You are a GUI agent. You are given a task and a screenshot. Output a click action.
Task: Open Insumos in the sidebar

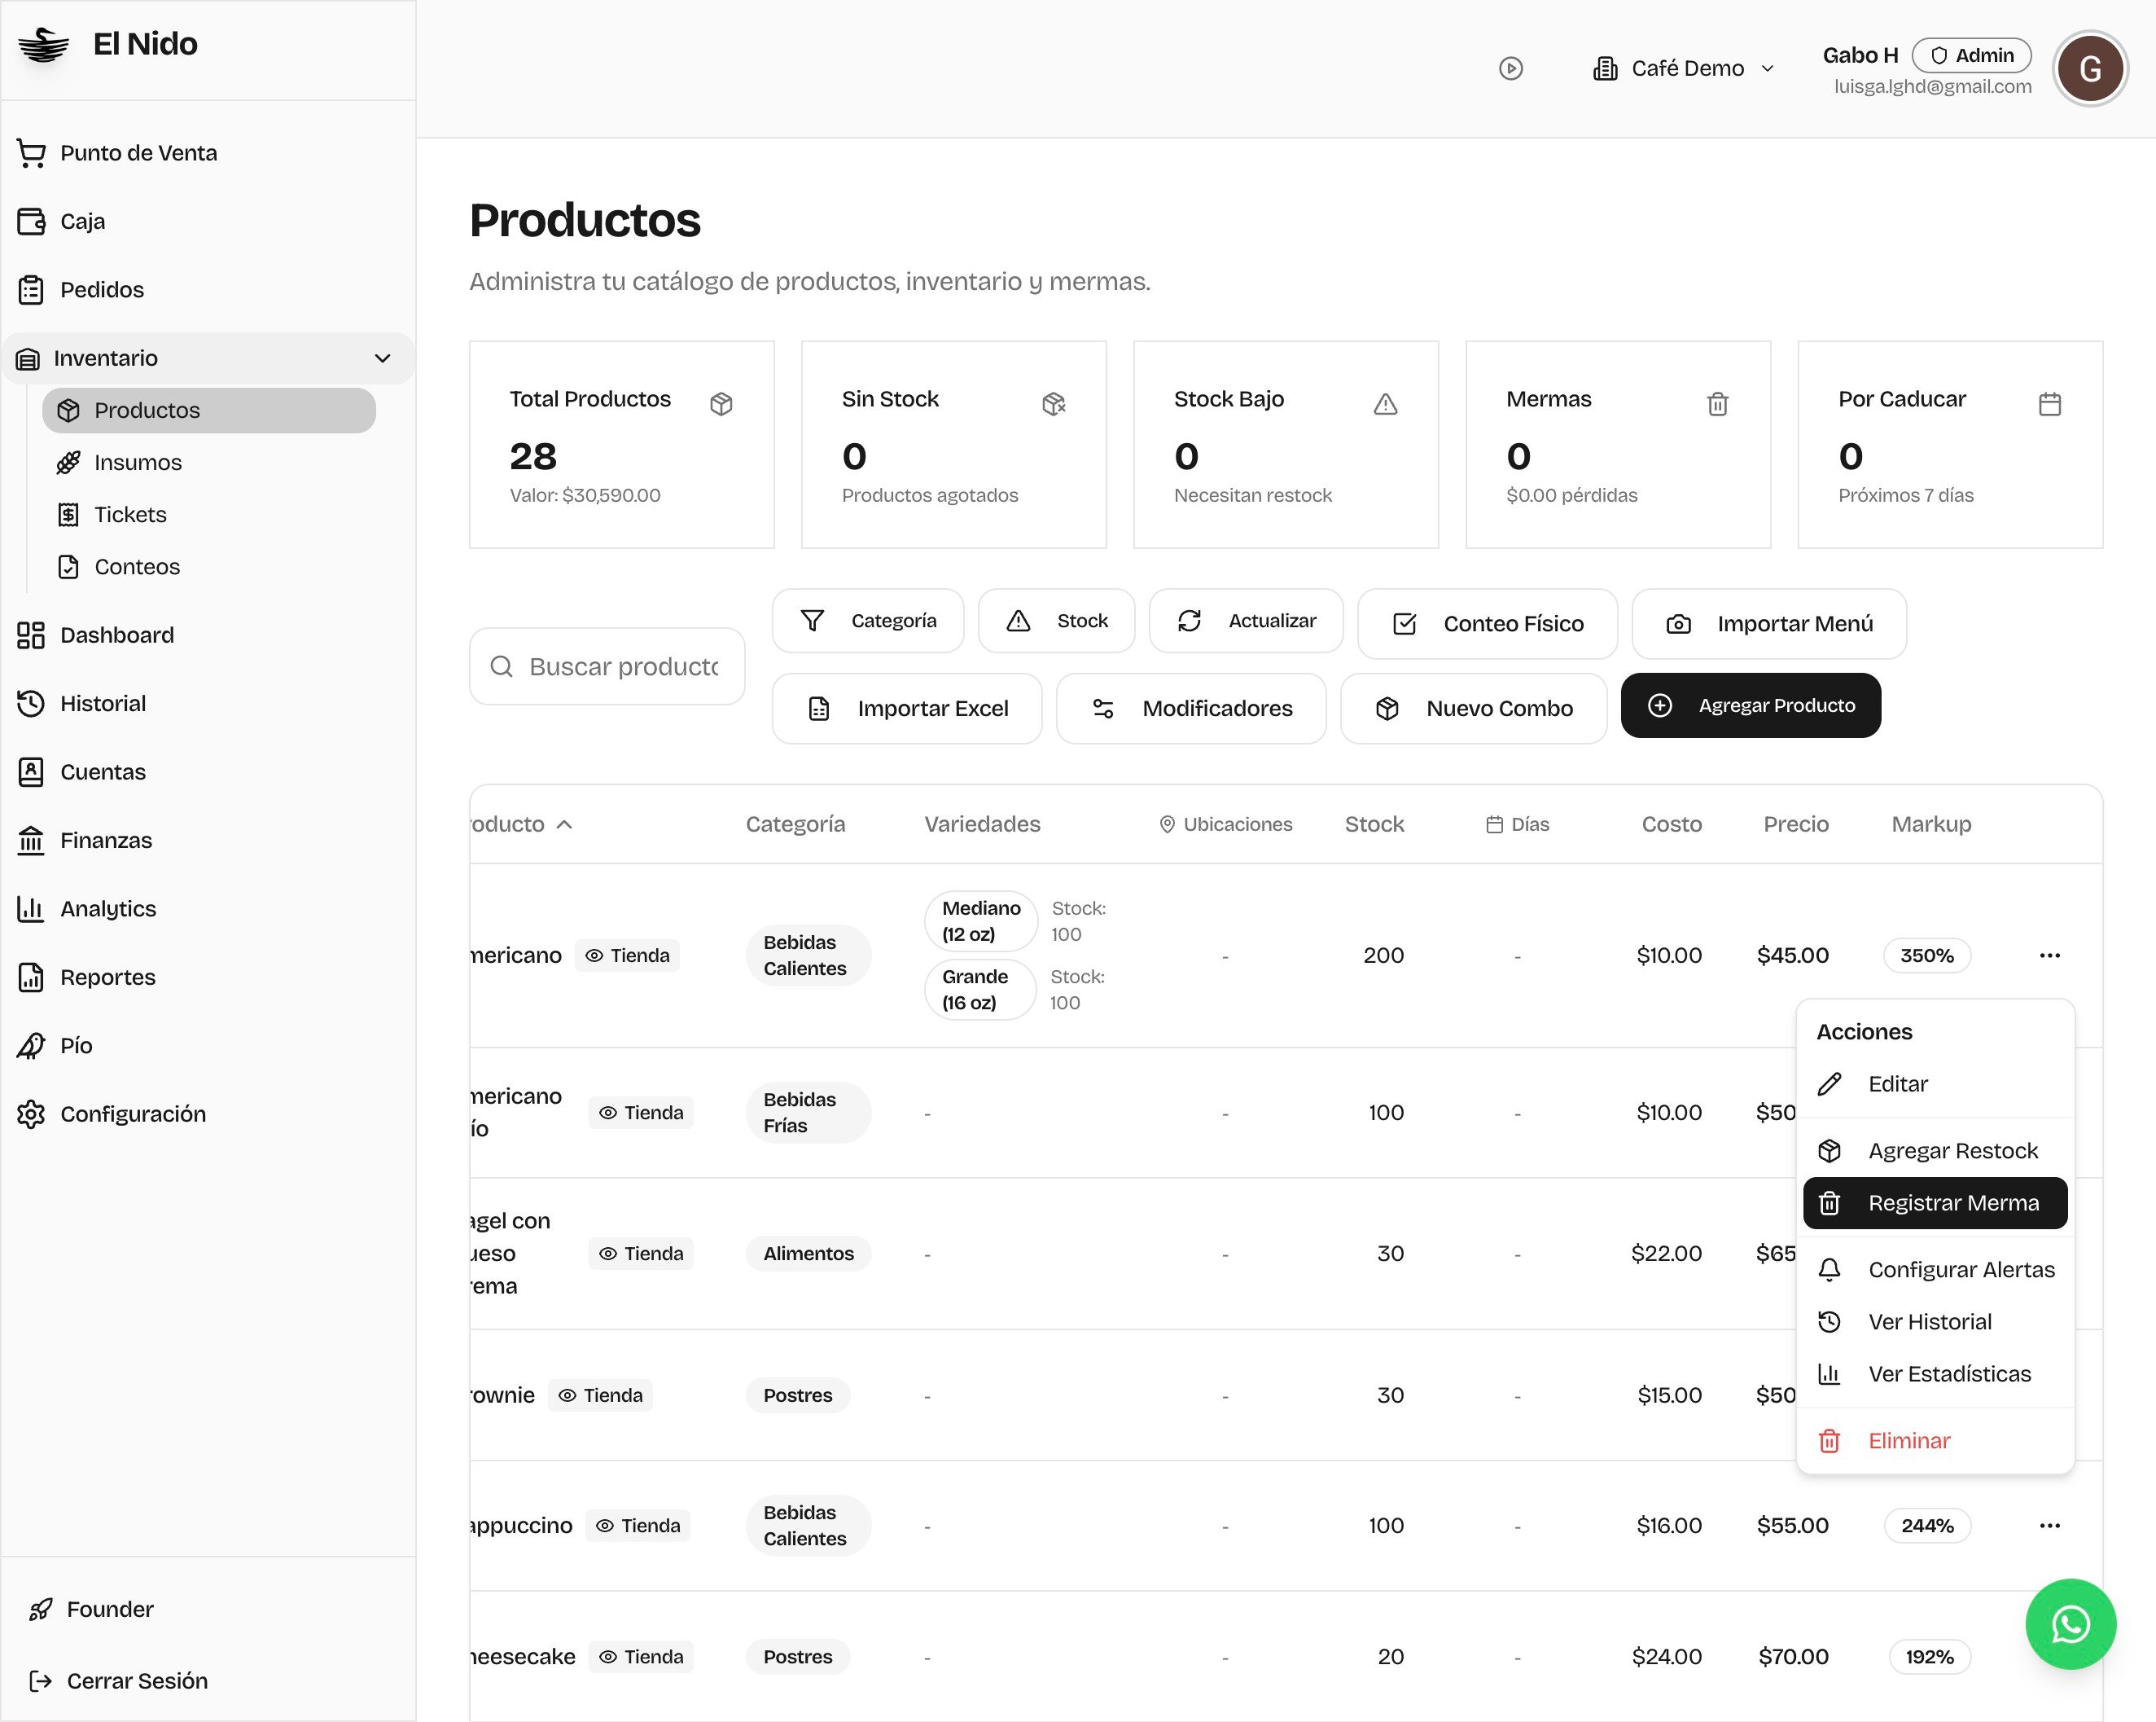208,463
